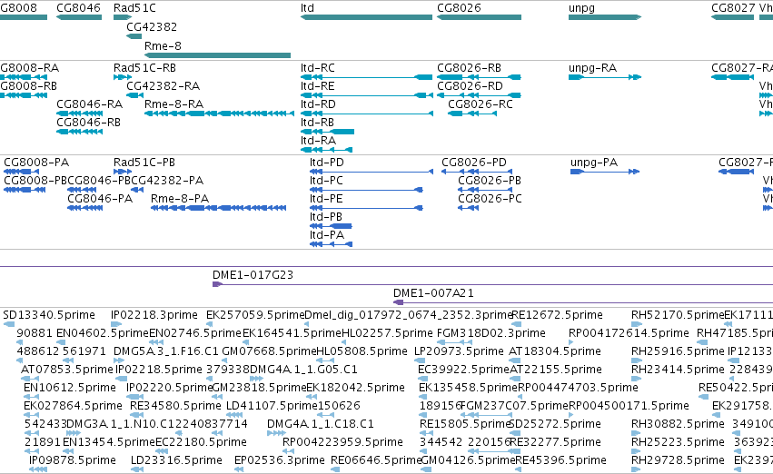Click transcript CG8026-RD
The image size is (773, 474).
tap(479, 95)
